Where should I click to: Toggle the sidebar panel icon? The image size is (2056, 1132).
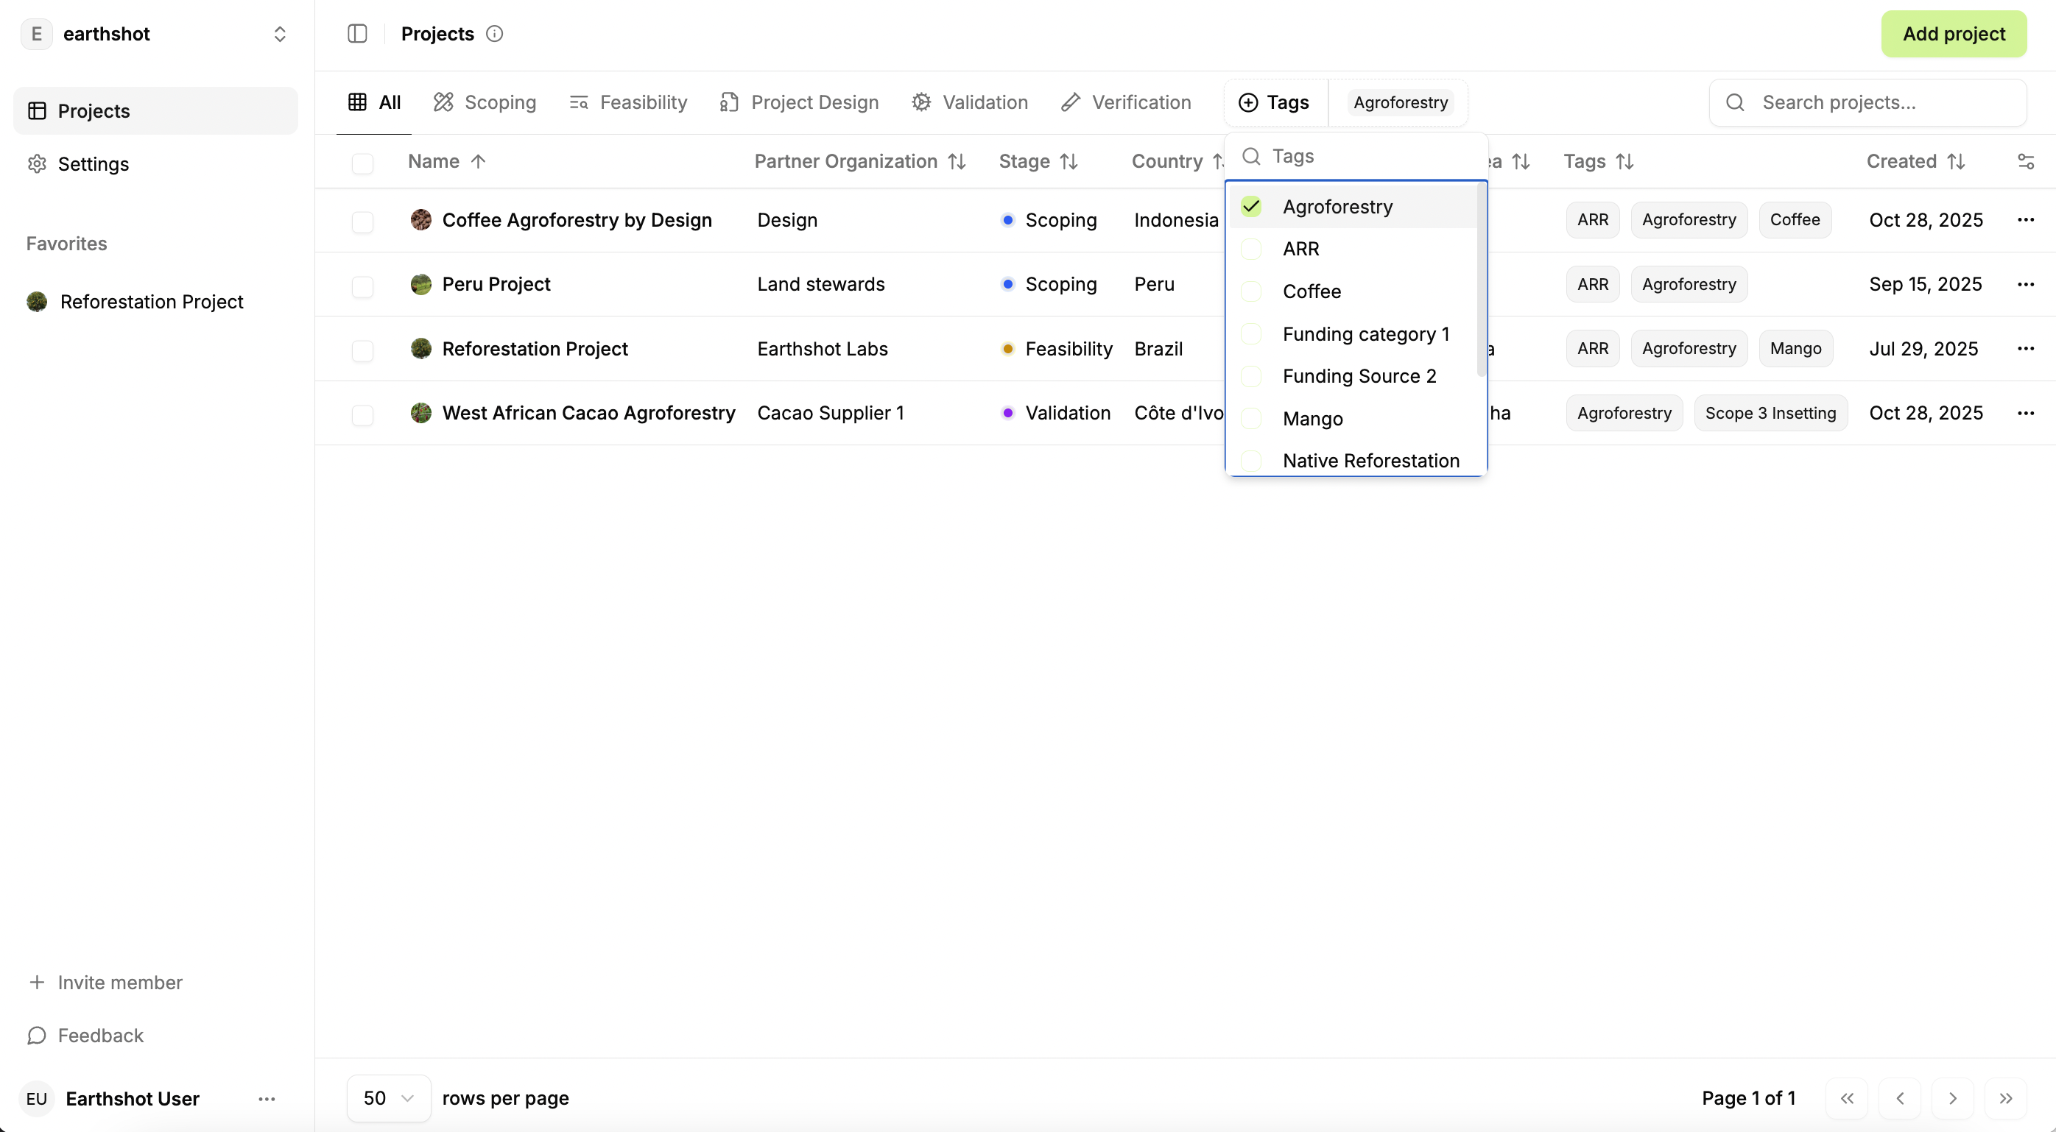[x=356, y=34]
